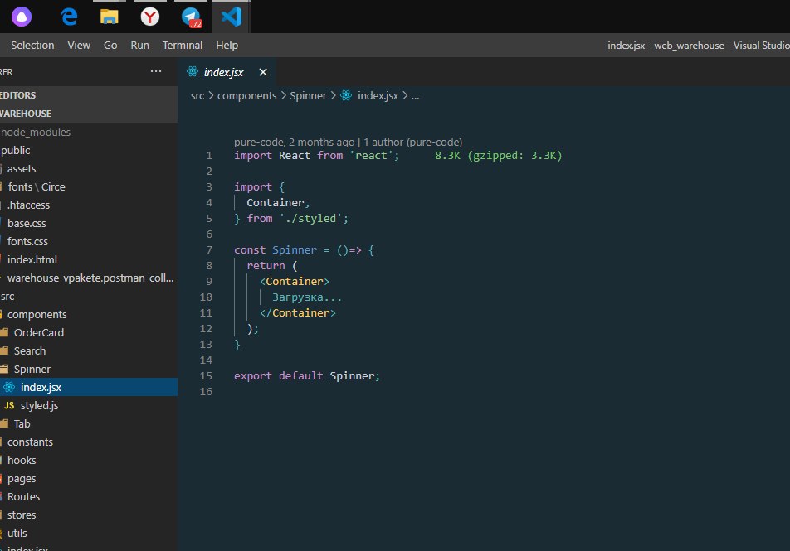Expand the Search folder
The height and width of the screenshot is (551, 790).
[29, 350]
